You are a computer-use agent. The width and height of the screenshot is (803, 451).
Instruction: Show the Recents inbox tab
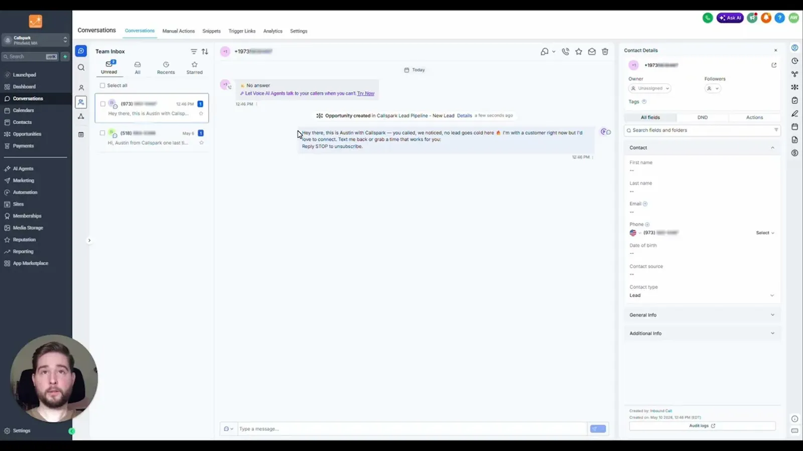tap(166, 68)
